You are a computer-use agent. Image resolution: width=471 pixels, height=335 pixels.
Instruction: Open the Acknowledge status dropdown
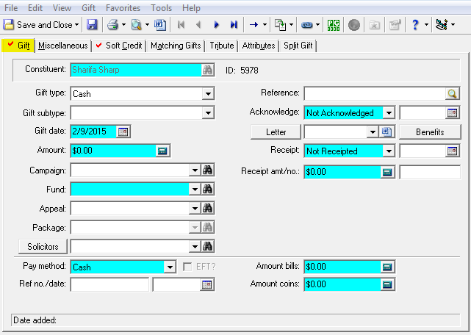(x=389, y=113)
